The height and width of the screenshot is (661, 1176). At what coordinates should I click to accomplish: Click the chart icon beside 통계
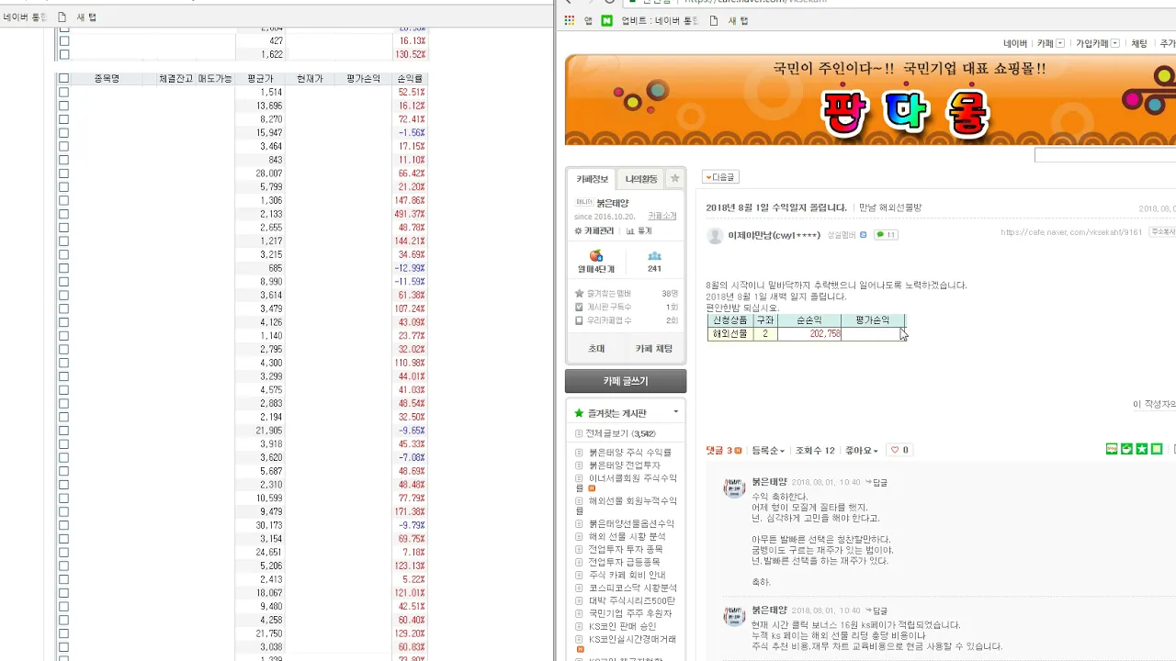630,231
